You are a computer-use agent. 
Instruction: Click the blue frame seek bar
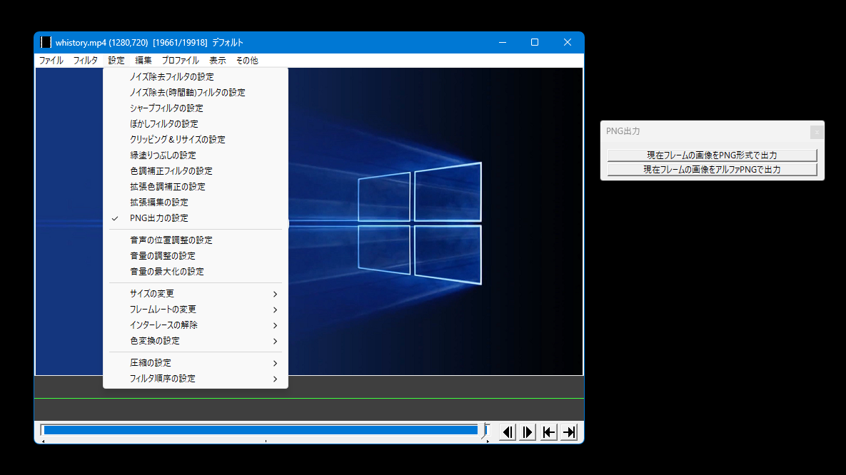[x=261, y=429]
